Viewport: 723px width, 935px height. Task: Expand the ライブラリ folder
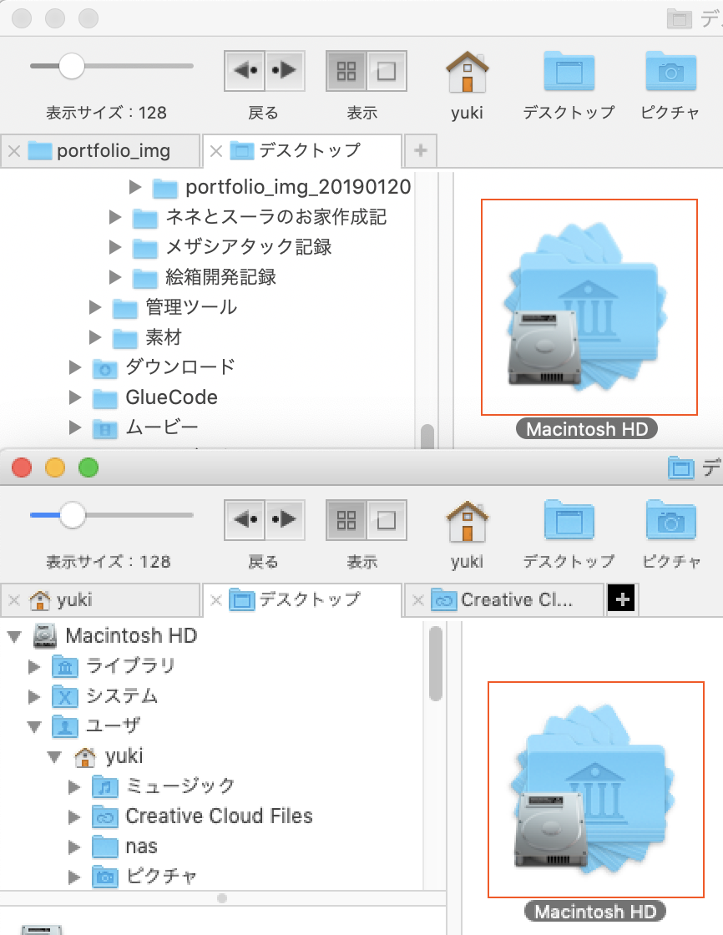click(34, 666)
